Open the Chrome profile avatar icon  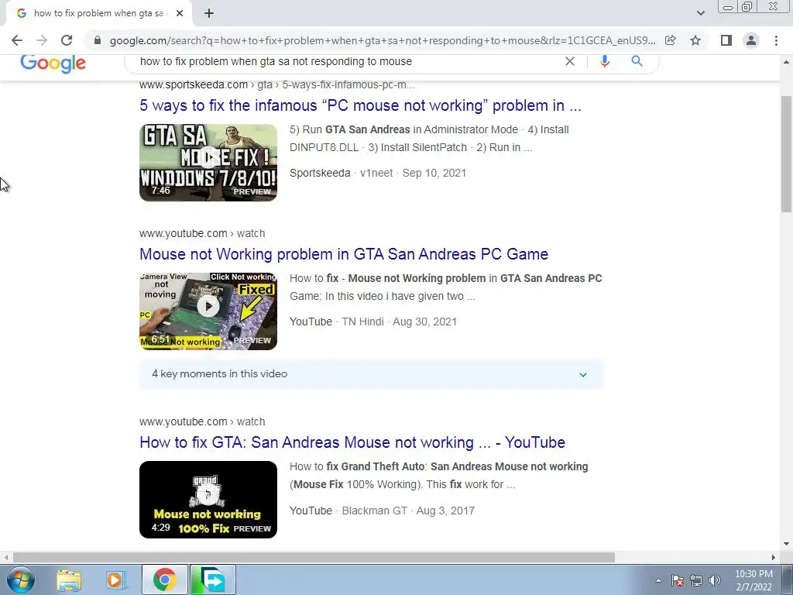pos(751,40)
